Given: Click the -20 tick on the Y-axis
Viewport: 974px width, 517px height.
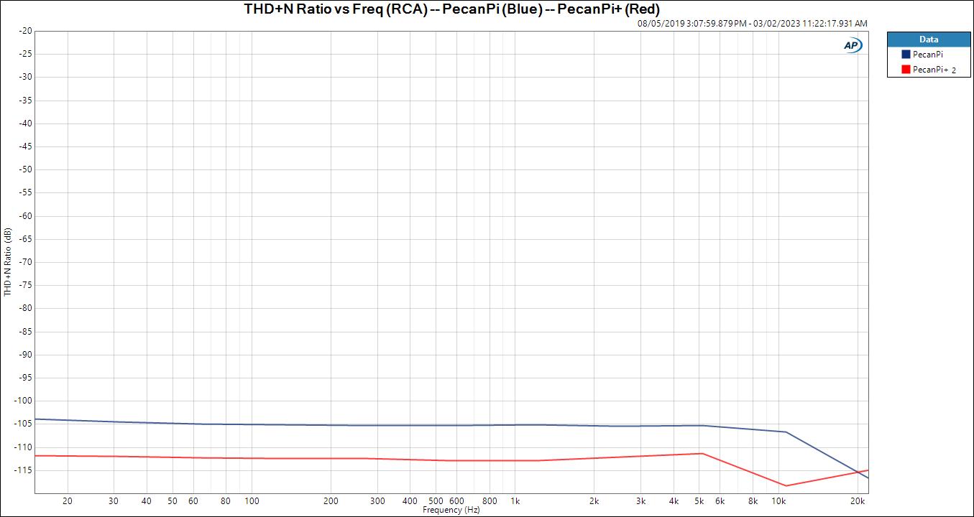Looking at the screenshot, I should (x=25, y=31).
